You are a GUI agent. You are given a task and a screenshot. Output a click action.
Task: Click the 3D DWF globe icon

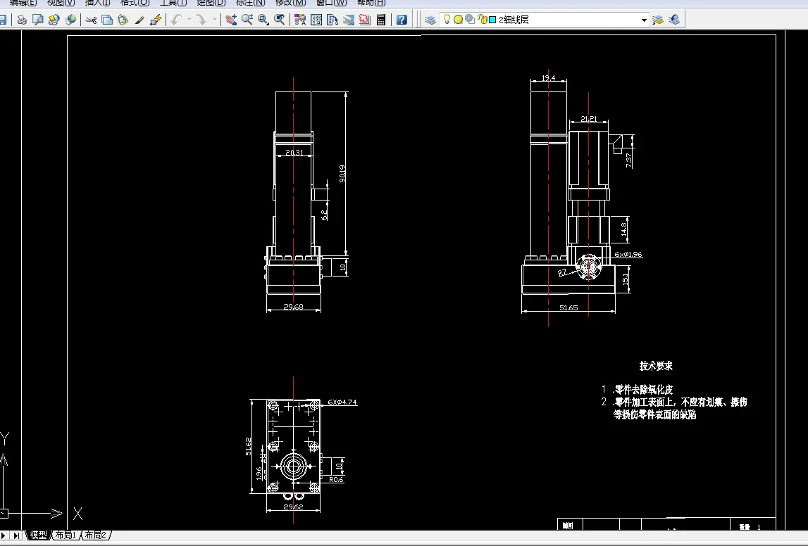70,20
